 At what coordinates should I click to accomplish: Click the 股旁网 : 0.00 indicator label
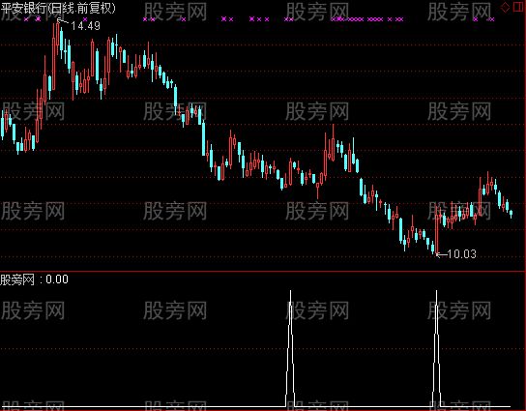click(x=34, y=279)
